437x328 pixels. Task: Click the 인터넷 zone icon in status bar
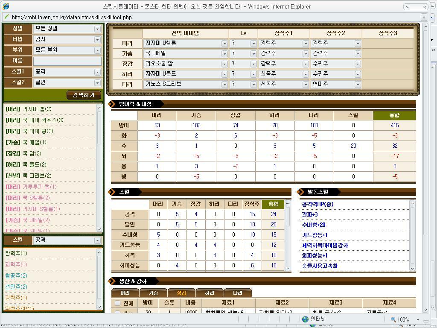pos(305,319)
